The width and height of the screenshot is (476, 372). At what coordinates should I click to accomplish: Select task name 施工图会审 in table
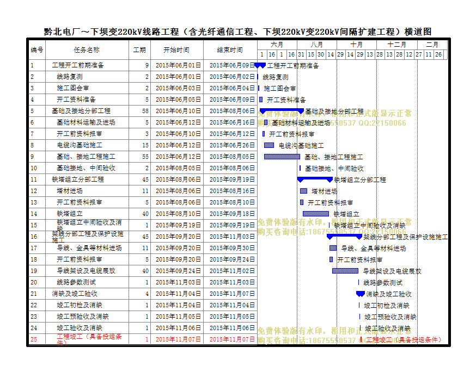(x=73, y=88)
